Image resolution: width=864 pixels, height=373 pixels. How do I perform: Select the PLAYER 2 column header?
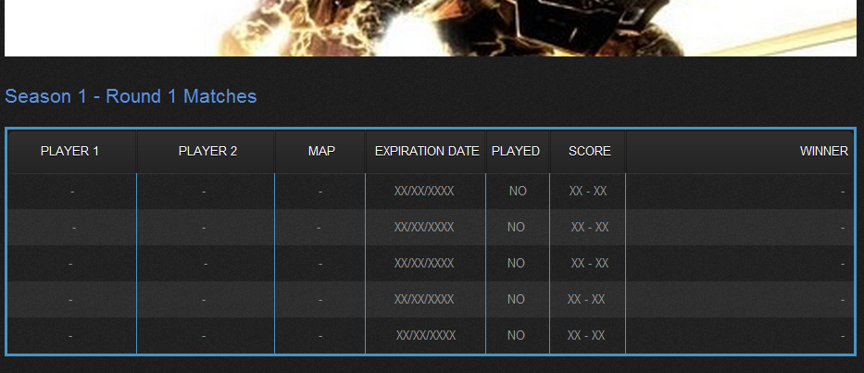tap(207, 152)
